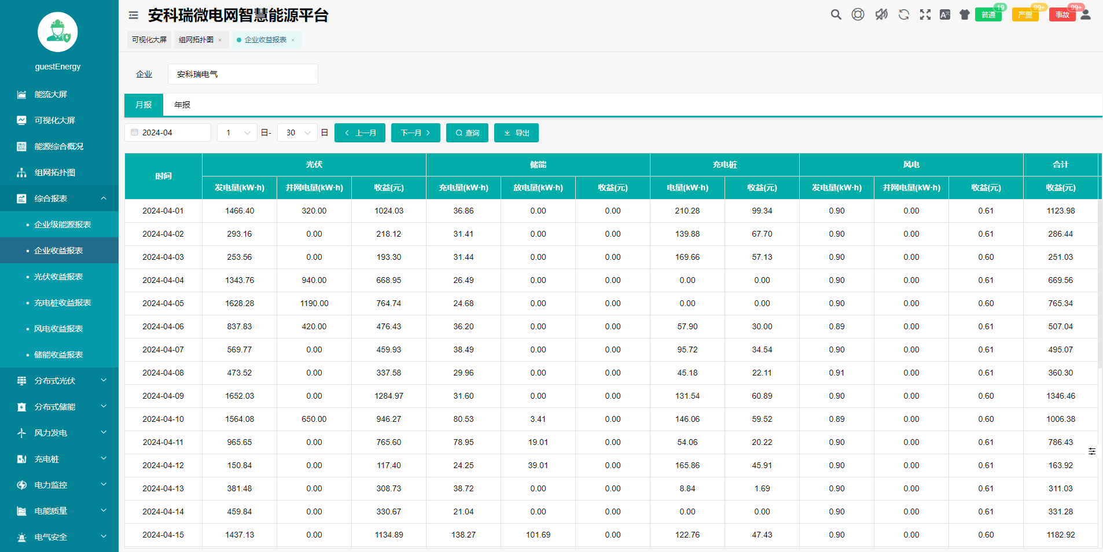Open the language translation icon
The width and height of the screenshot is (1103, 552).
coord(945,14)
